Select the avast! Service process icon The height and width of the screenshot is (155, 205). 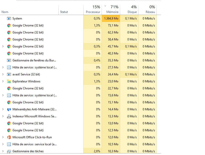tap(9, 74)
